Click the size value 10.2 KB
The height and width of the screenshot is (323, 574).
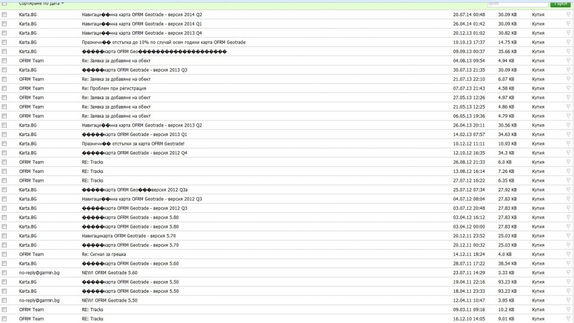point(506,310)
